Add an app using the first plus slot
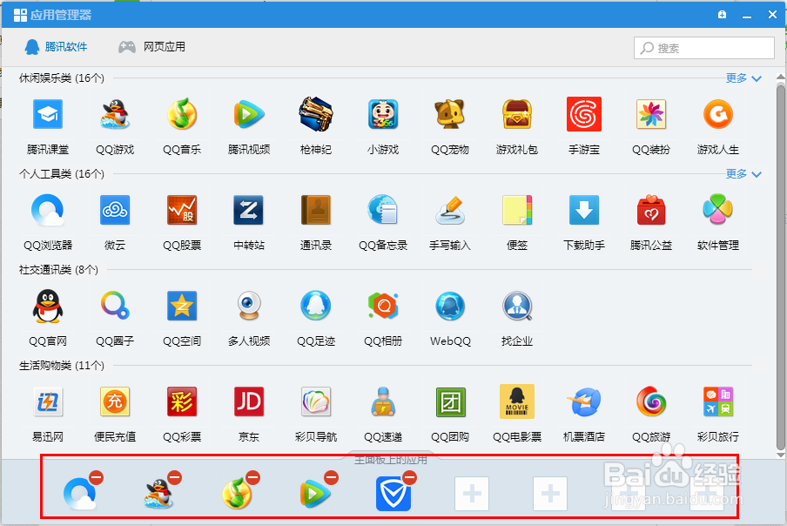Screen dimensions: 787x526 pos(472,494)
